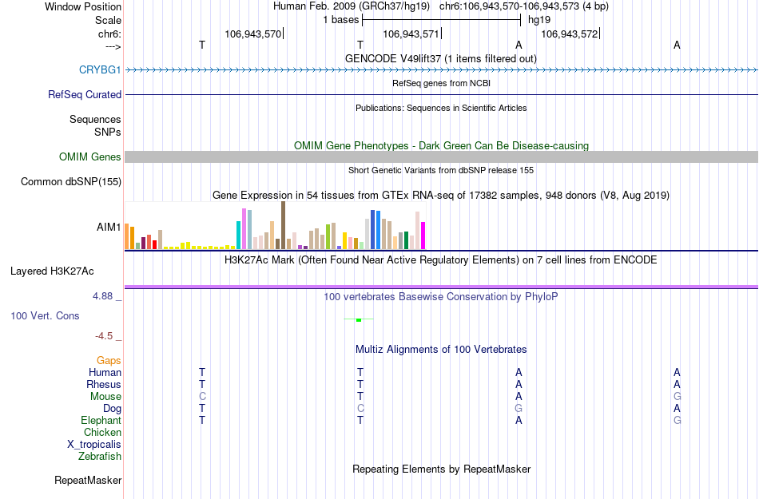Image resolution: width=759 pixels, height=499 pixels.
Task: Click the Window Position label
Action: click(83, 6)
